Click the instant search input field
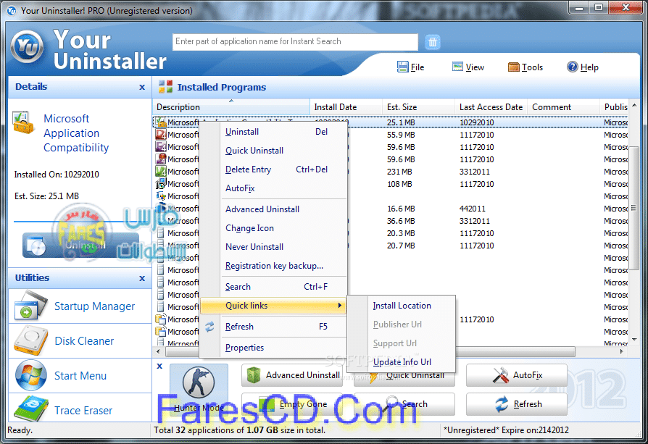This screenshot has height=444, width=648. click(x=295, y=42)
